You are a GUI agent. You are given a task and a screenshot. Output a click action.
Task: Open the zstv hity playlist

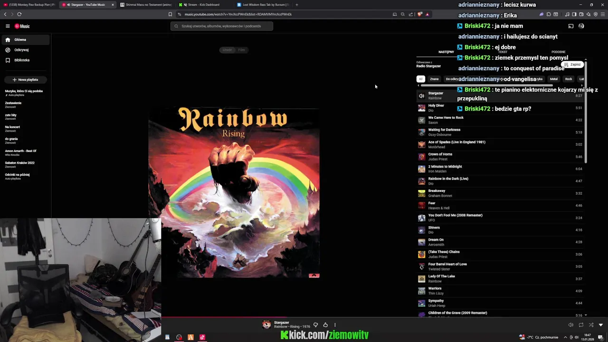pos(11,116)
